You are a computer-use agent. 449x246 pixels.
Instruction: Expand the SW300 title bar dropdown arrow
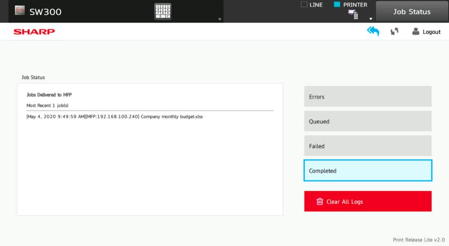219,19
